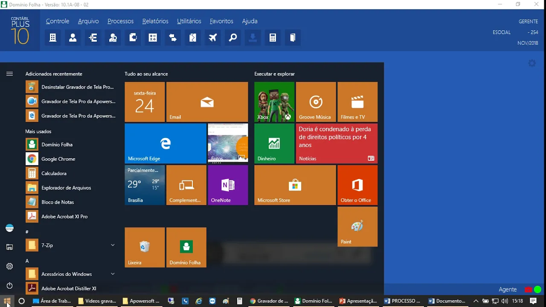The width and height of the screenshot is (546, 307).
Task: Open the Xbox tile
Action: click(274, 102)
